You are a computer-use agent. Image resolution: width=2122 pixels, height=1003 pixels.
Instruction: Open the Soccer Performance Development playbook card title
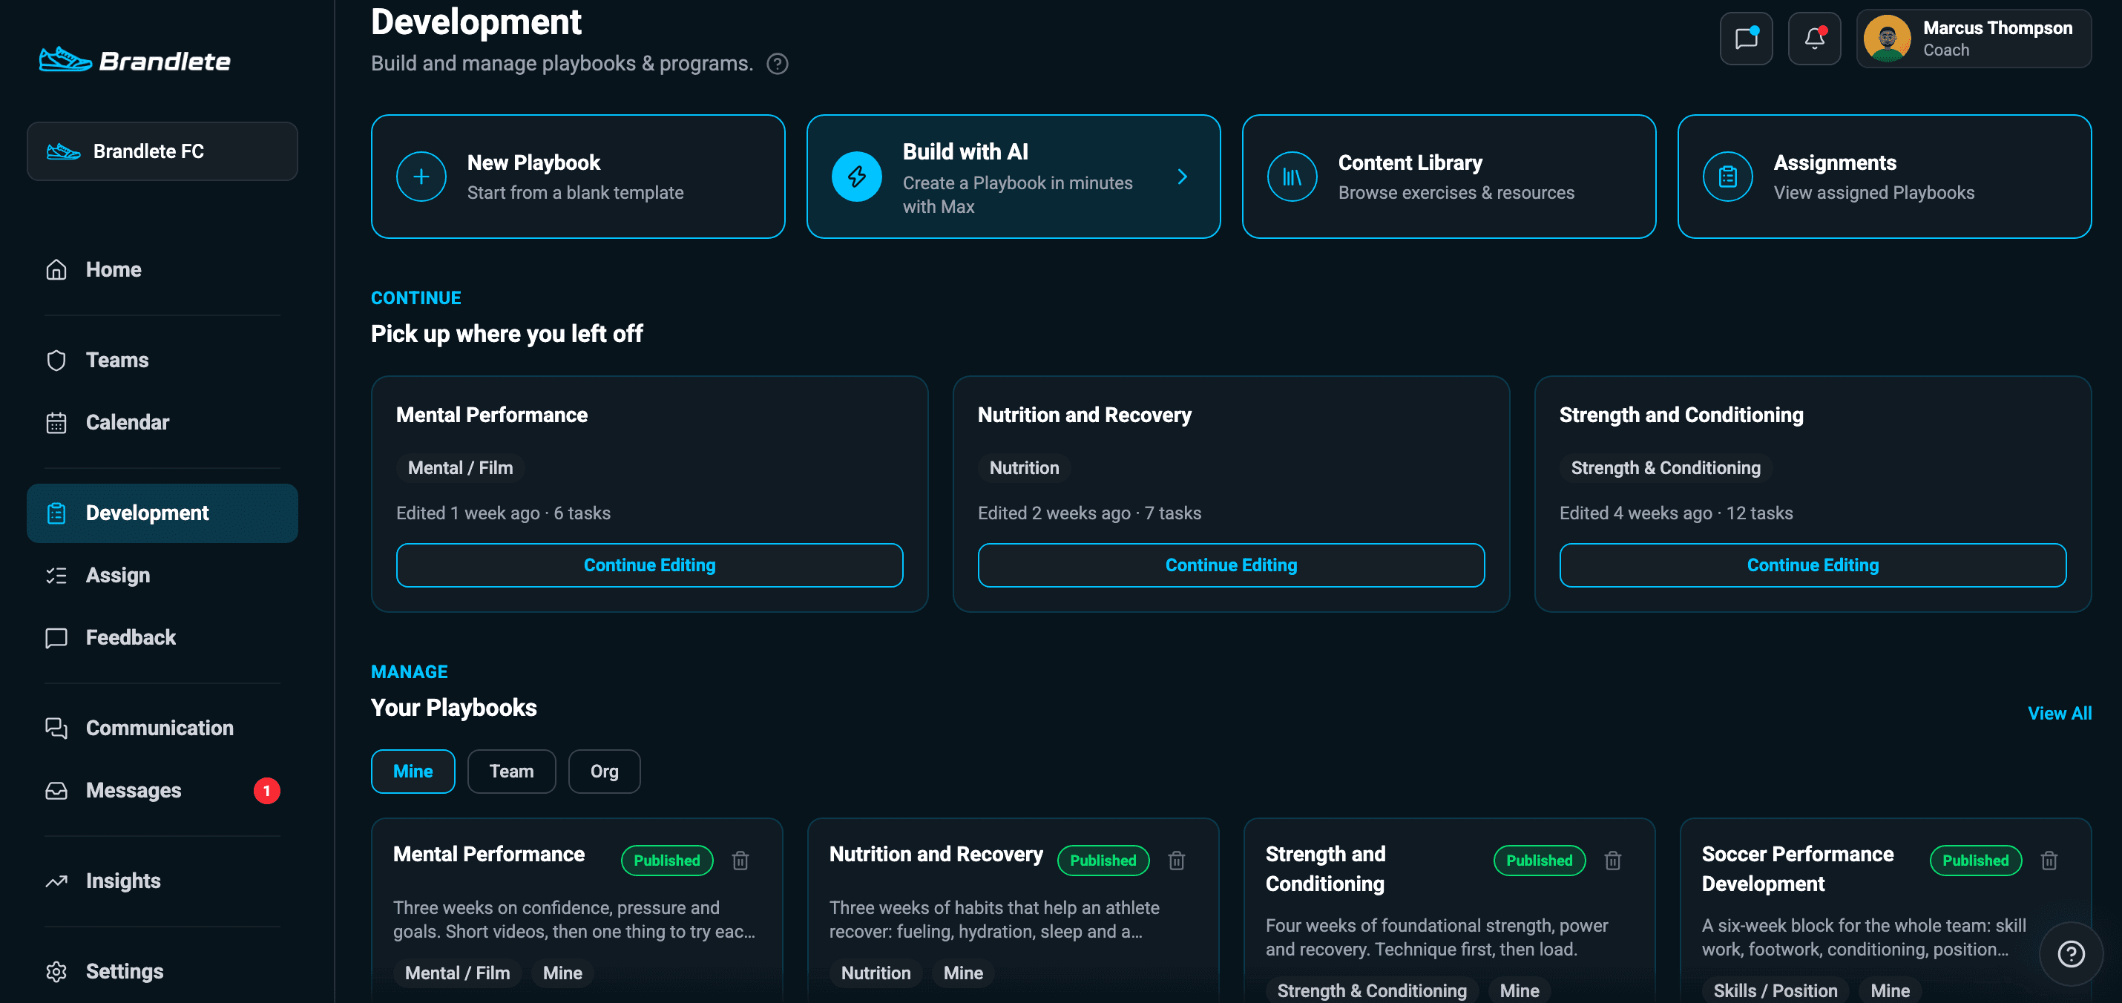[x=1798, y=869]
